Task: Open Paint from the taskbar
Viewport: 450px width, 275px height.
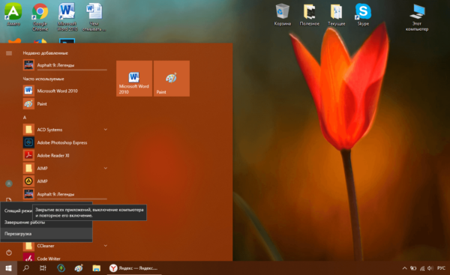Action: pyautogui.click(x=79, y=268)
